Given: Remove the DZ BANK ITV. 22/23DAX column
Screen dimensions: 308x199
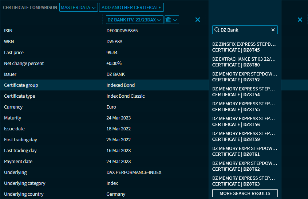Looking at the screenshot, I should coord(198,20).
